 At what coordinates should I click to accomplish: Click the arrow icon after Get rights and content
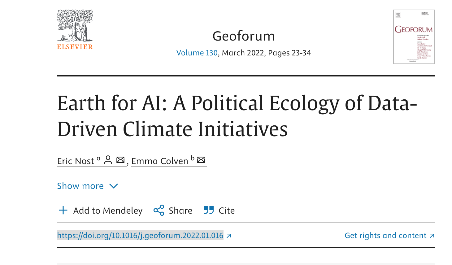click(432, 236)
